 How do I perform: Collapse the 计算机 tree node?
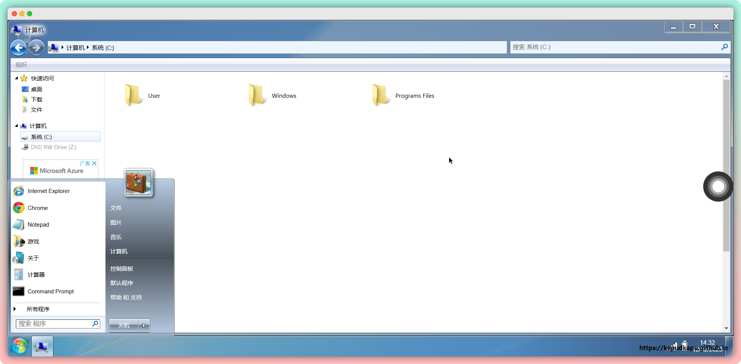click(17, 126)
